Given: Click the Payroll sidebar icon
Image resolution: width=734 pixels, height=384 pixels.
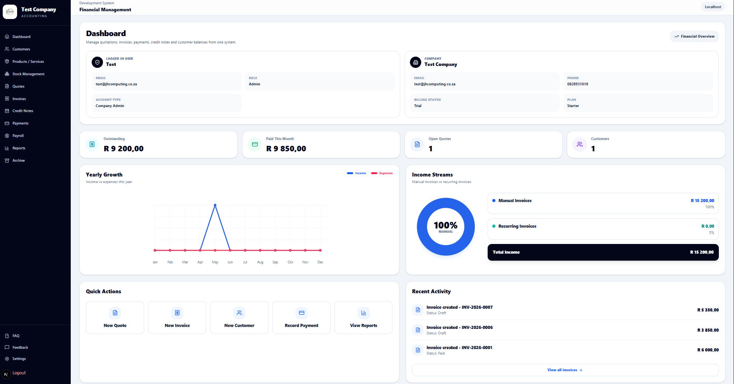Looking at the screenshot, I should point(7,136).
